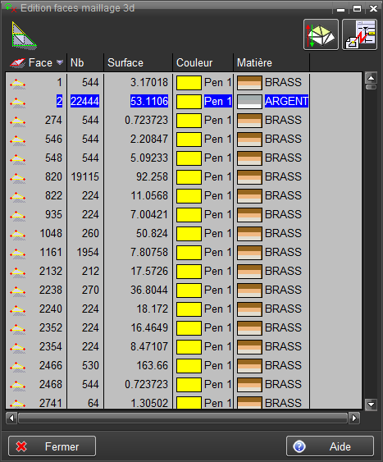This screenshot has height=462, width=383.
Task: Click the Fermer button
Action: [52, 446]
